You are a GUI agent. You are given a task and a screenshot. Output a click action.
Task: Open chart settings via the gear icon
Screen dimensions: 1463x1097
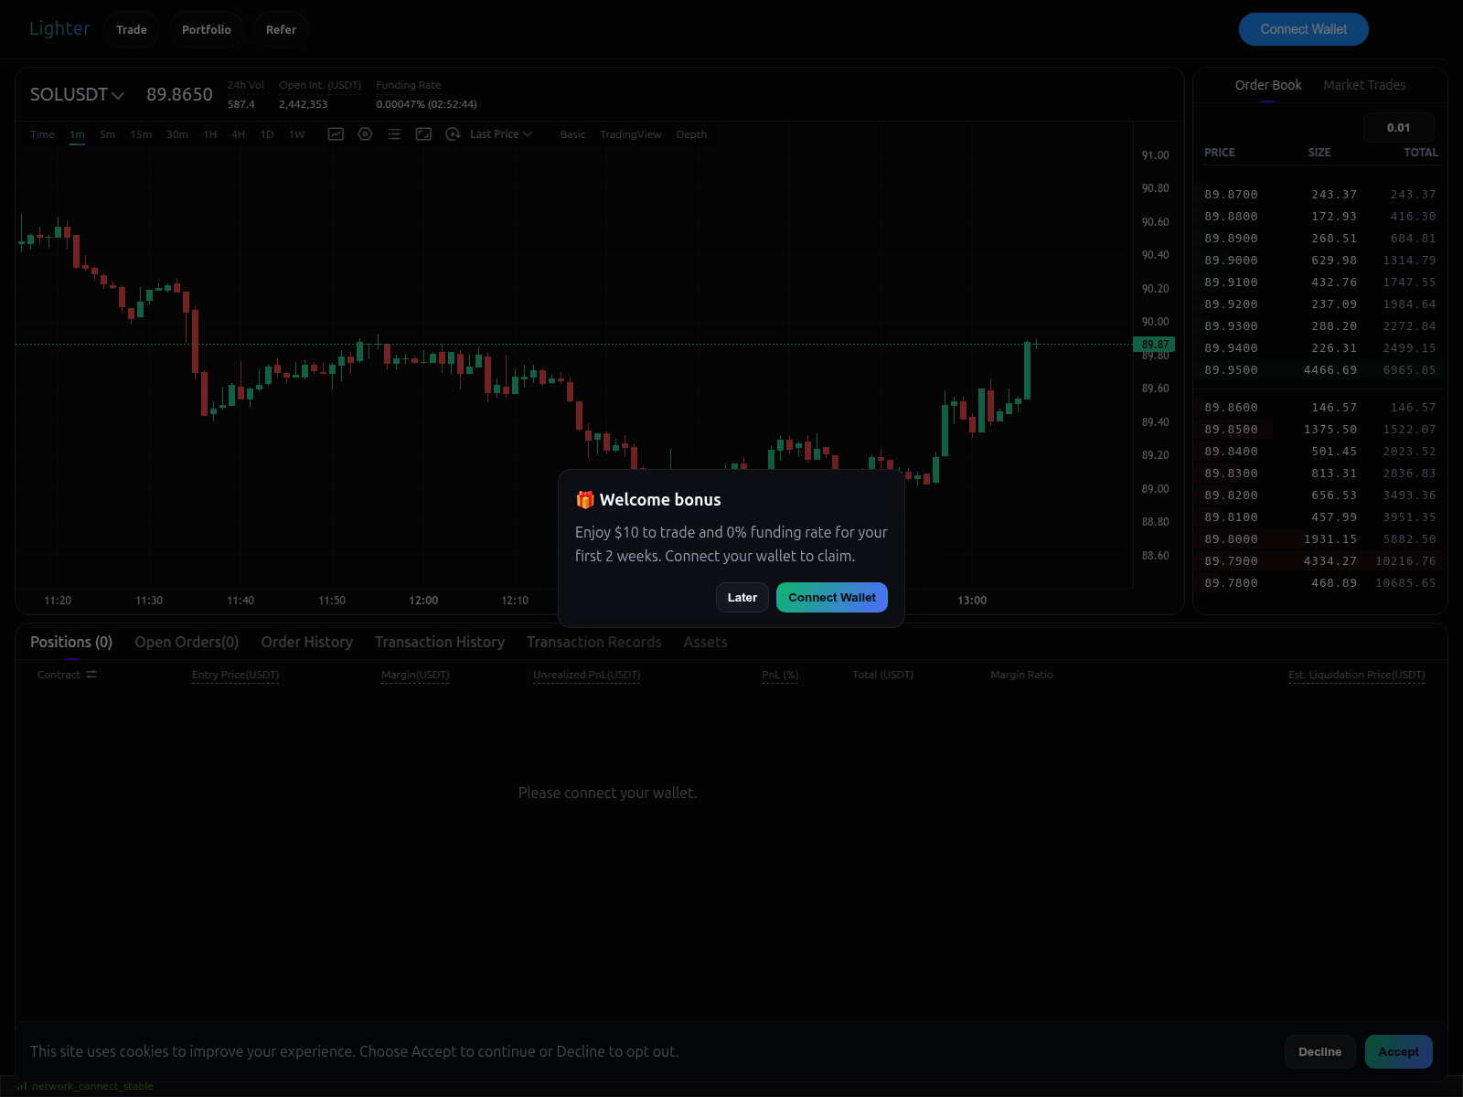pyautogui.click(x=365, y=133)
